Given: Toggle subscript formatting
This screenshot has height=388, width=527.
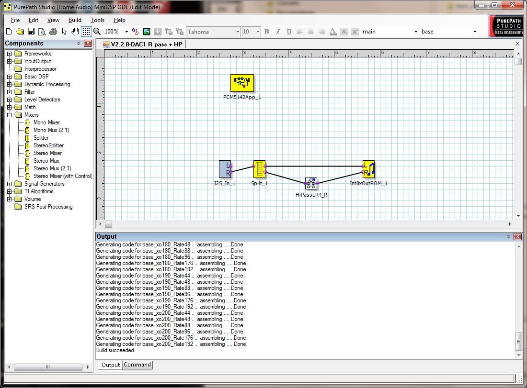Looking at the screenshot, I should [x=344, y=32].
